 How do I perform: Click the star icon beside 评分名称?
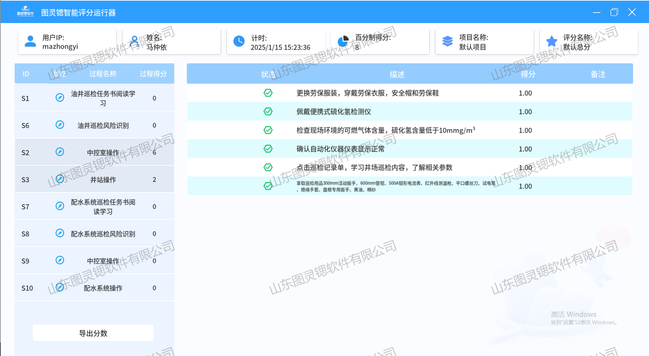[552, 41]
